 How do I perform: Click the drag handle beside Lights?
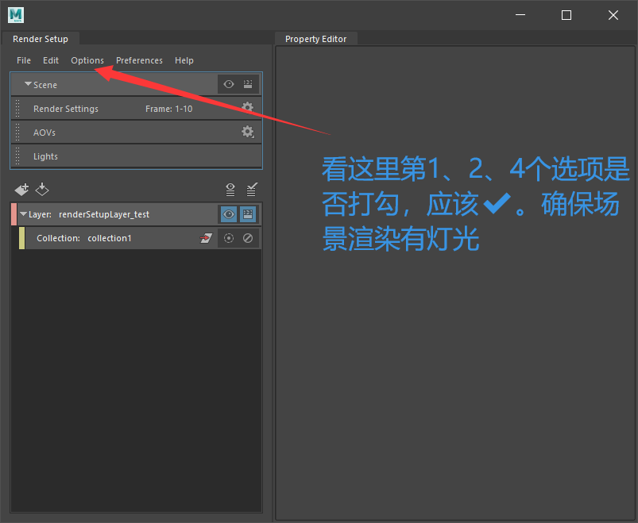pyautogui.click(x=17, y=156)
